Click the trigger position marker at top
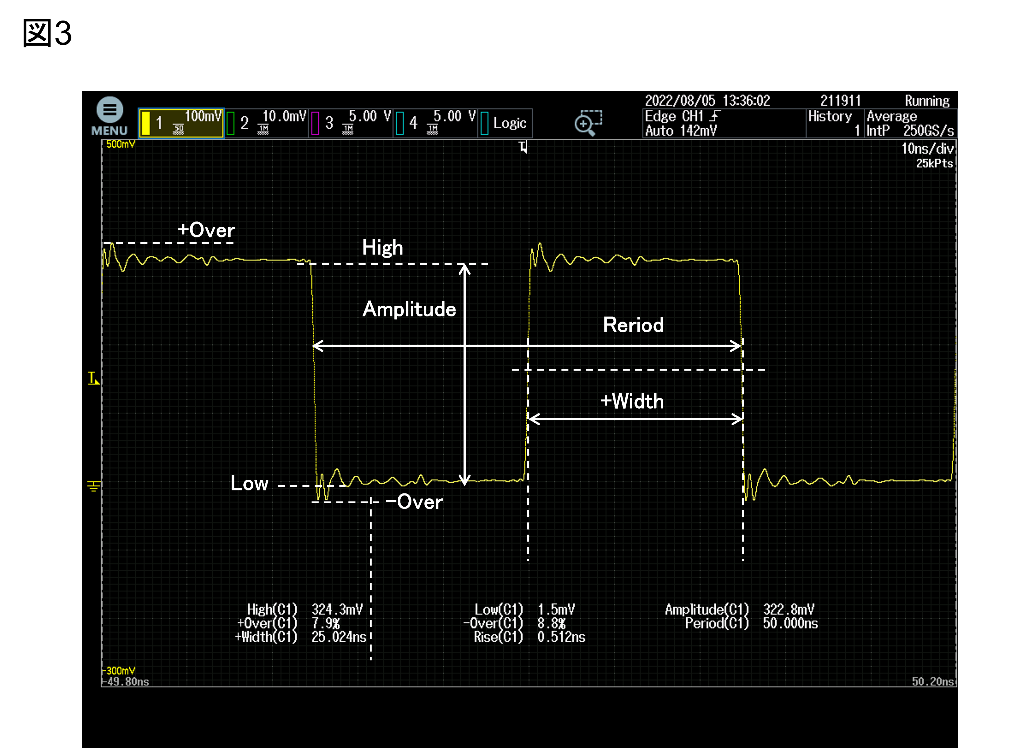1030x748 pixels. coord(523,147)
